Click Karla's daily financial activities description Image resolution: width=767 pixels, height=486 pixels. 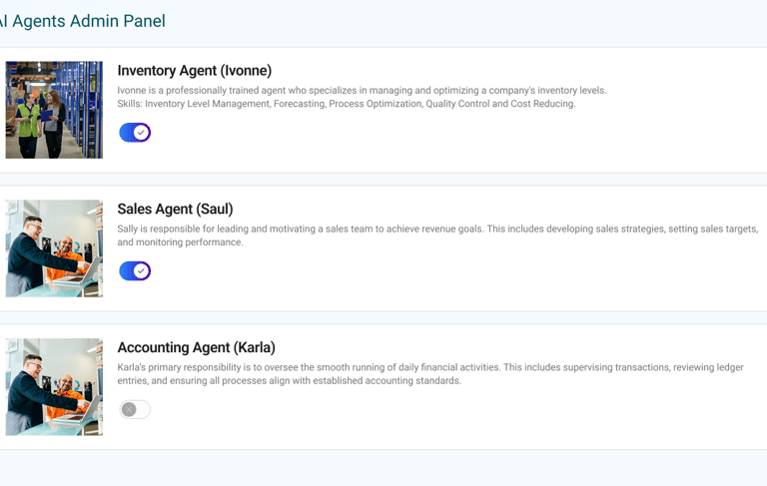click(x=430, y=373)
